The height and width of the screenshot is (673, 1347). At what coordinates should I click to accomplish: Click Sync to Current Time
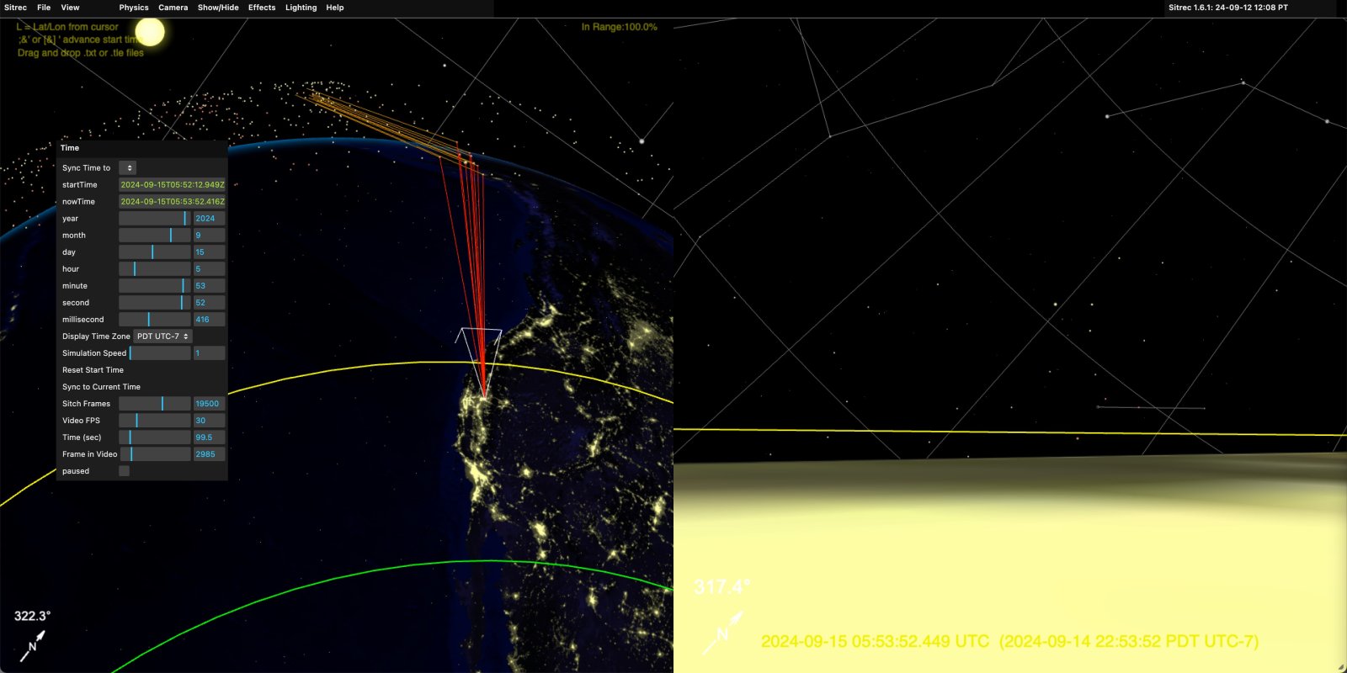(101, 387)
